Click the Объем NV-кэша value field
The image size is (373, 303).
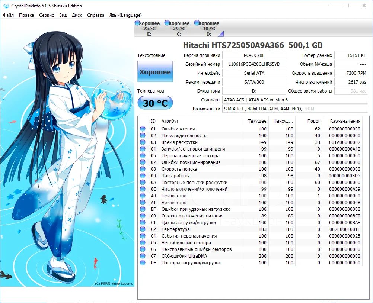point(351,64)
